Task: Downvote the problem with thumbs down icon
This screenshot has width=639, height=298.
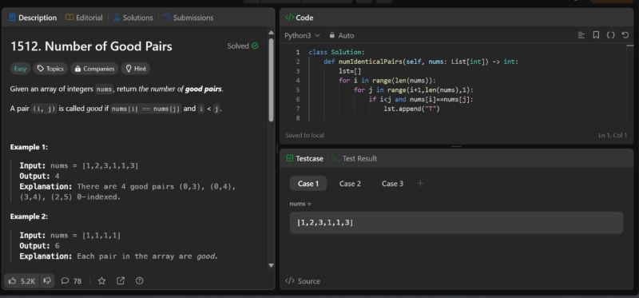Action: pyautogui.click(x=47, y=280)
